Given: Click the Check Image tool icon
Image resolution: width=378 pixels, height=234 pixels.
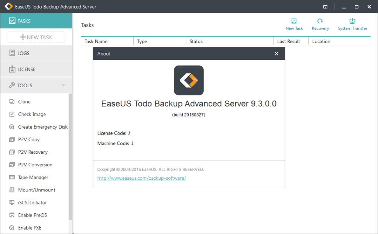Looking at the screenshot, I should (12, 114).
